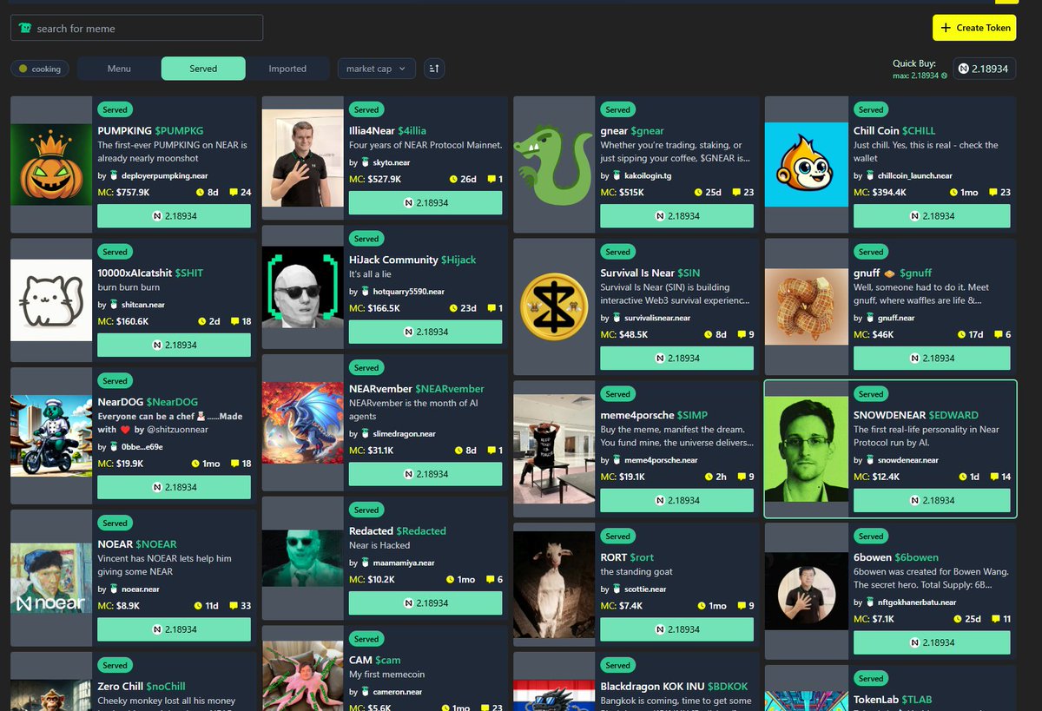Open creator kakoilogin.tg link
Screen dimensions: 1042x711
(x=649, y=175)
